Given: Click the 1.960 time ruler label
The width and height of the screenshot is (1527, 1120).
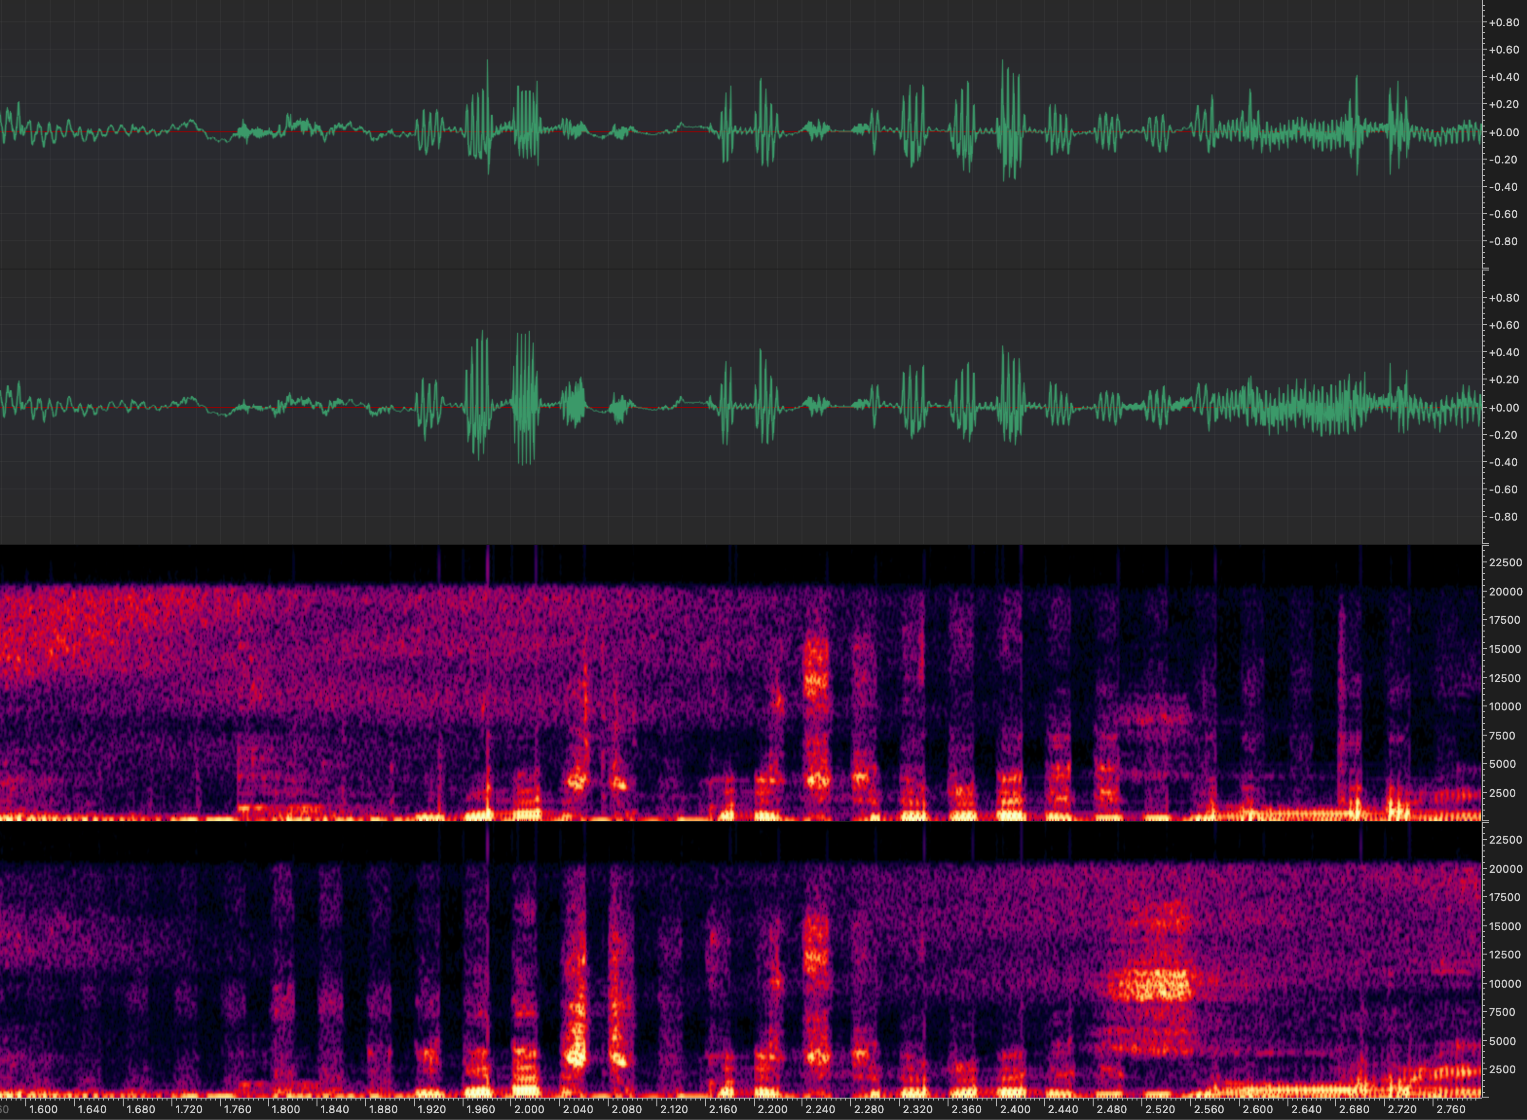Looking at the screenshot, I should coord(480,1110).
